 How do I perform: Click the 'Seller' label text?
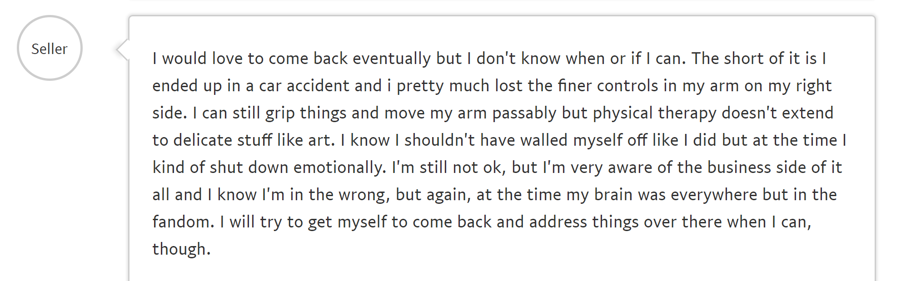[50, 49]
